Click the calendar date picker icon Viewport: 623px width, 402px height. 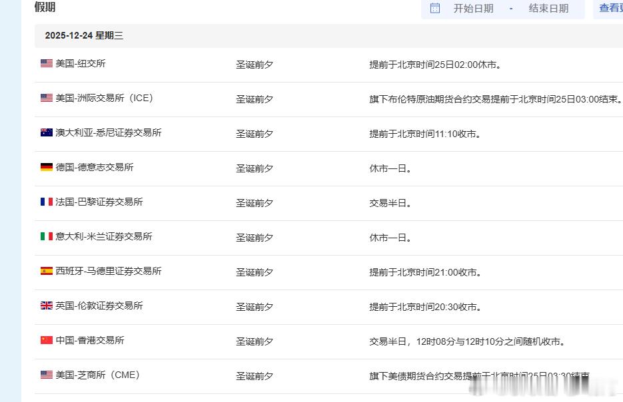pyautogui.click(x=435, y=9)
